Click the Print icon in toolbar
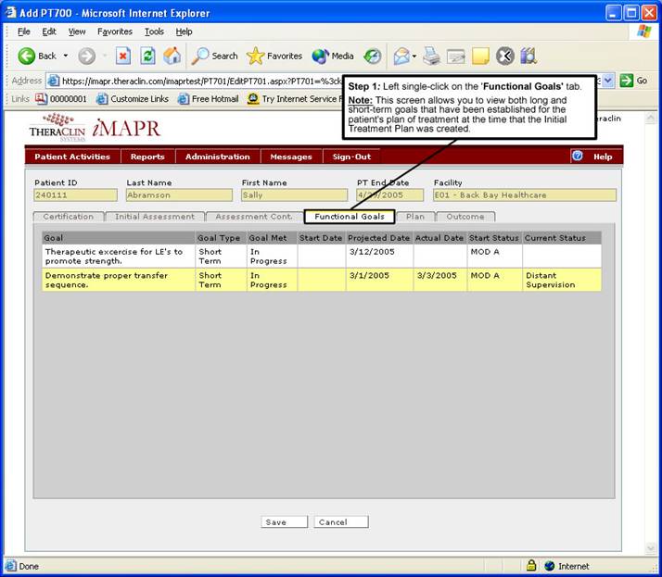 click(431, 56)
